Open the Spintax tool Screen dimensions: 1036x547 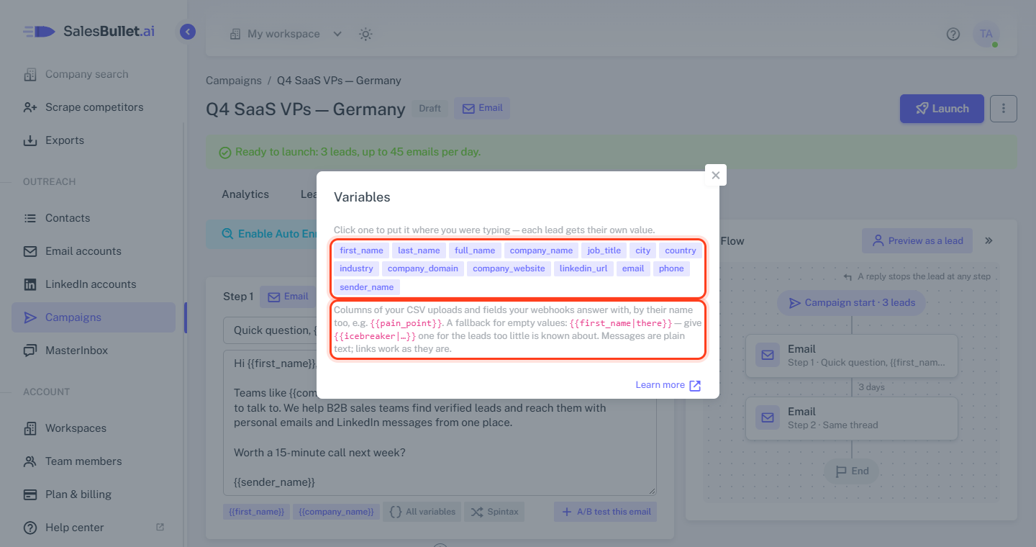pos(494,512)
